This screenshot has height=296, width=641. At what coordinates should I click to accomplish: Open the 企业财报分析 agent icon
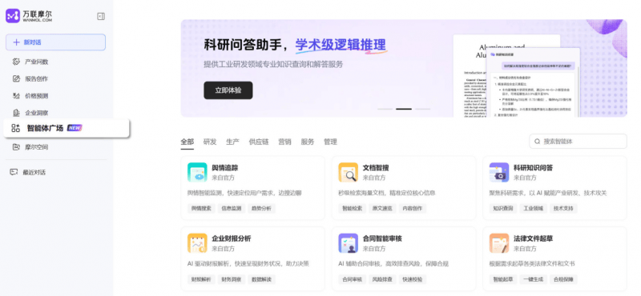coord(197,243)
